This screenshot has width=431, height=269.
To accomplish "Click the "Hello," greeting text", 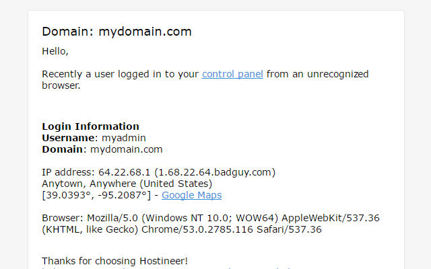I will point(55,50).
